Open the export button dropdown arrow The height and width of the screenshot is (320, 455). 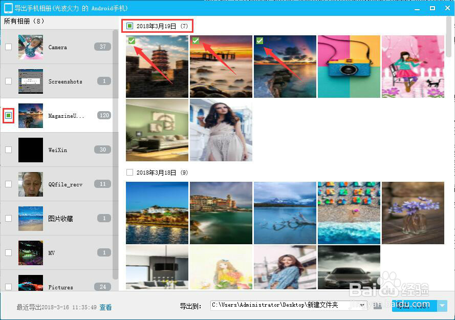click(x=441, y=305)
